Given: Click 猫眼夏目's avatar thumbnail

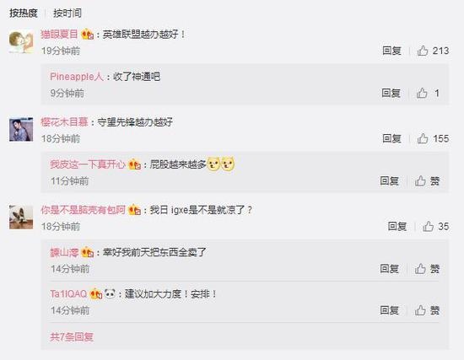Looking at the screenshot, I should [21, 41].
